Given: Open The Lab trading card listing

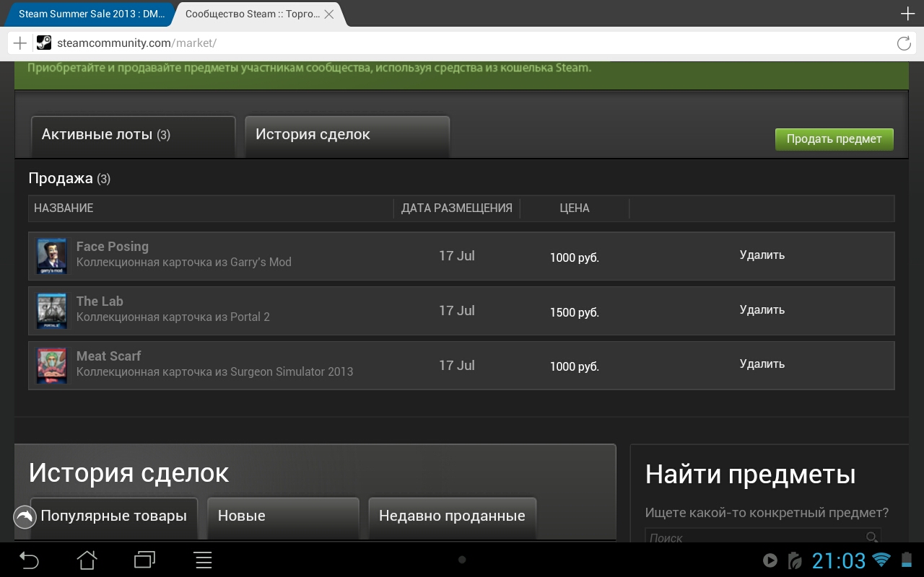Looking at the screenshot, I should pos(100,301).
